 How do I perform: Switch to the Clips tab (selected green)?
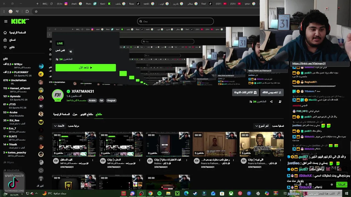pyautogui.click(x=99, y=114)
